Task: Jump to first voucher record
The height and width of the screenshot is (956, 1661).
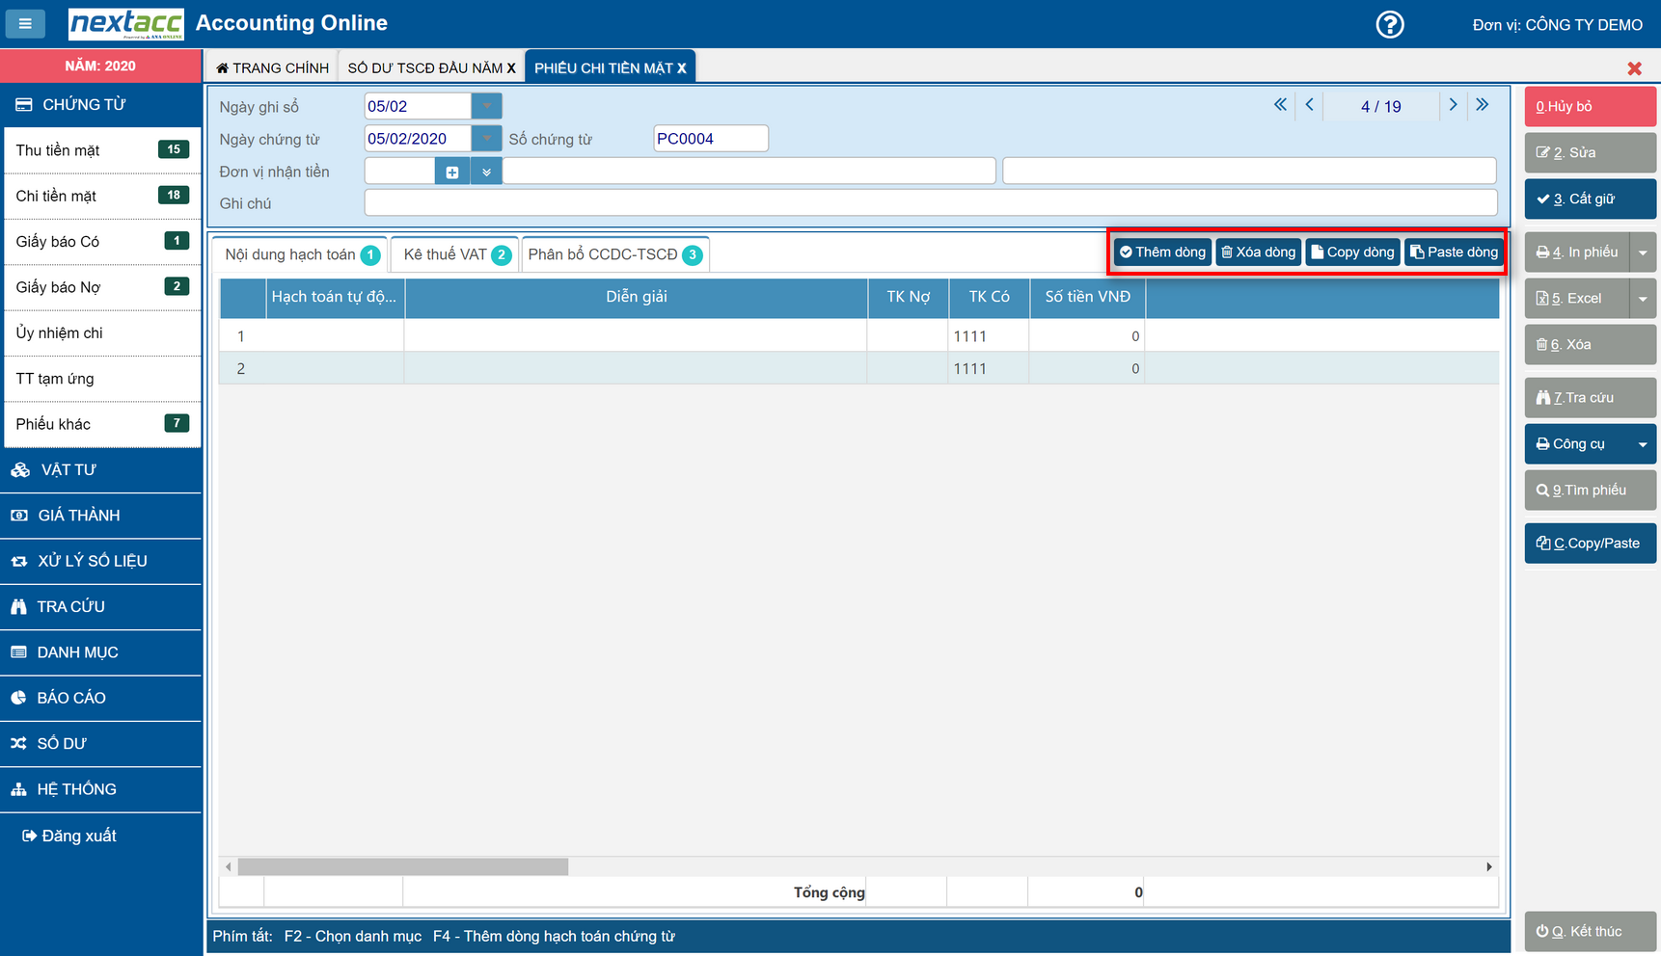Action: coord(1280,105)
